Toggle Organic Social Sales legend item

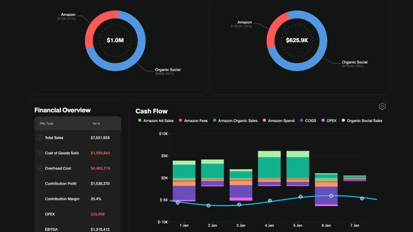coord(362,121)
